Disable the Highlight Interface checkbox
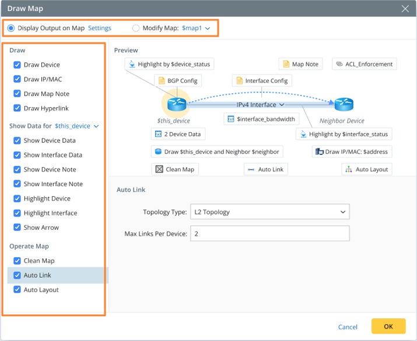The image size is (417, 341). [17, 213]
